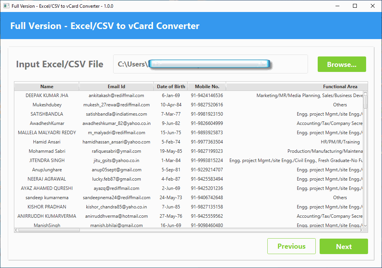Click the horizontal scrollbar right arrow
The height and width of the screenshot is (268, 382).
point(361,230)
